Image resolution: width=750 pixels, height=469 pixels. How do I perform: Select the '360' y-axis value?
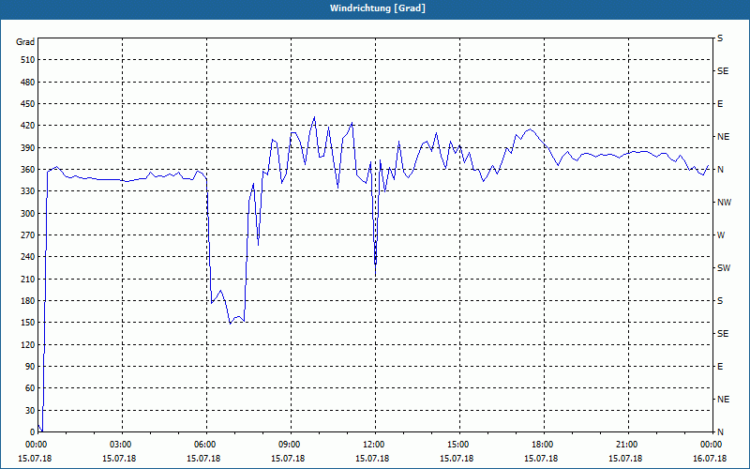pyautogui.click(x=27, y=170)
